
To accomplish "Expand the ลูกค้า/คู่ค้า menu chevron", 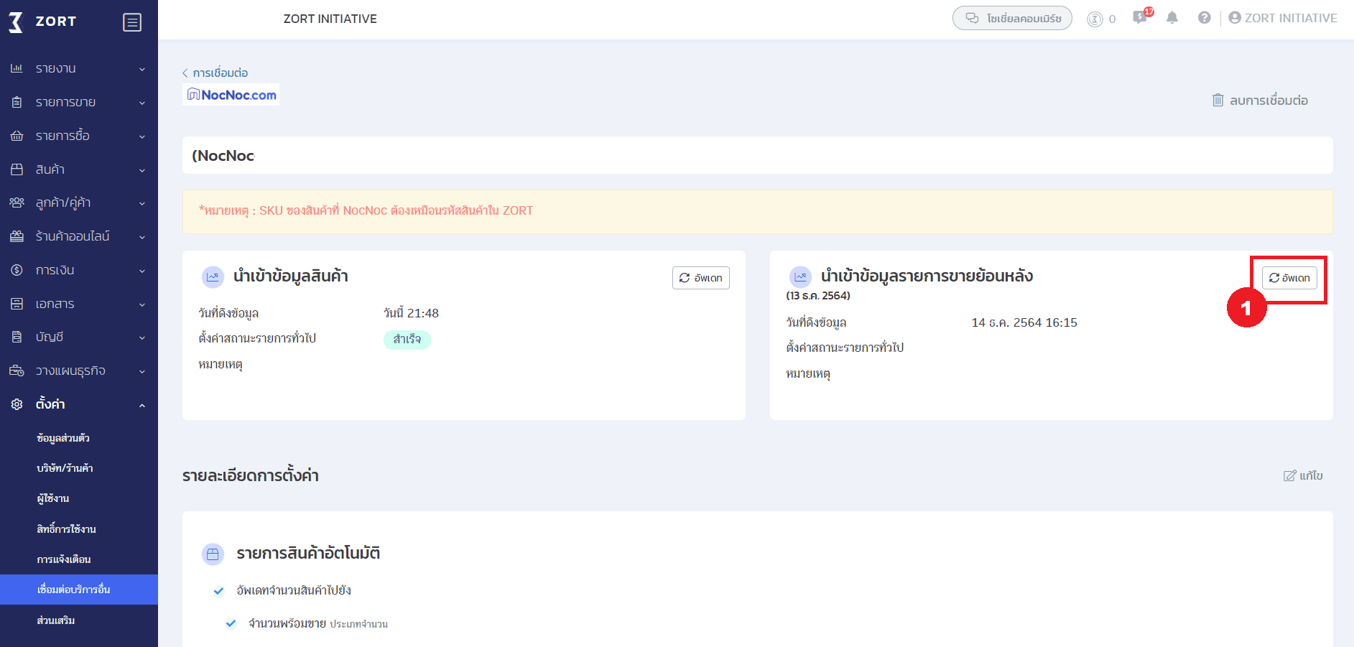I will (142, 203).
